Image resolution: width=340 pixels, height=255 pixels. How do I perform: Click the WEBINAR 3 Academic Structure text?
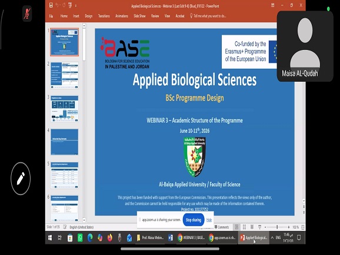[x=195, y=120]
